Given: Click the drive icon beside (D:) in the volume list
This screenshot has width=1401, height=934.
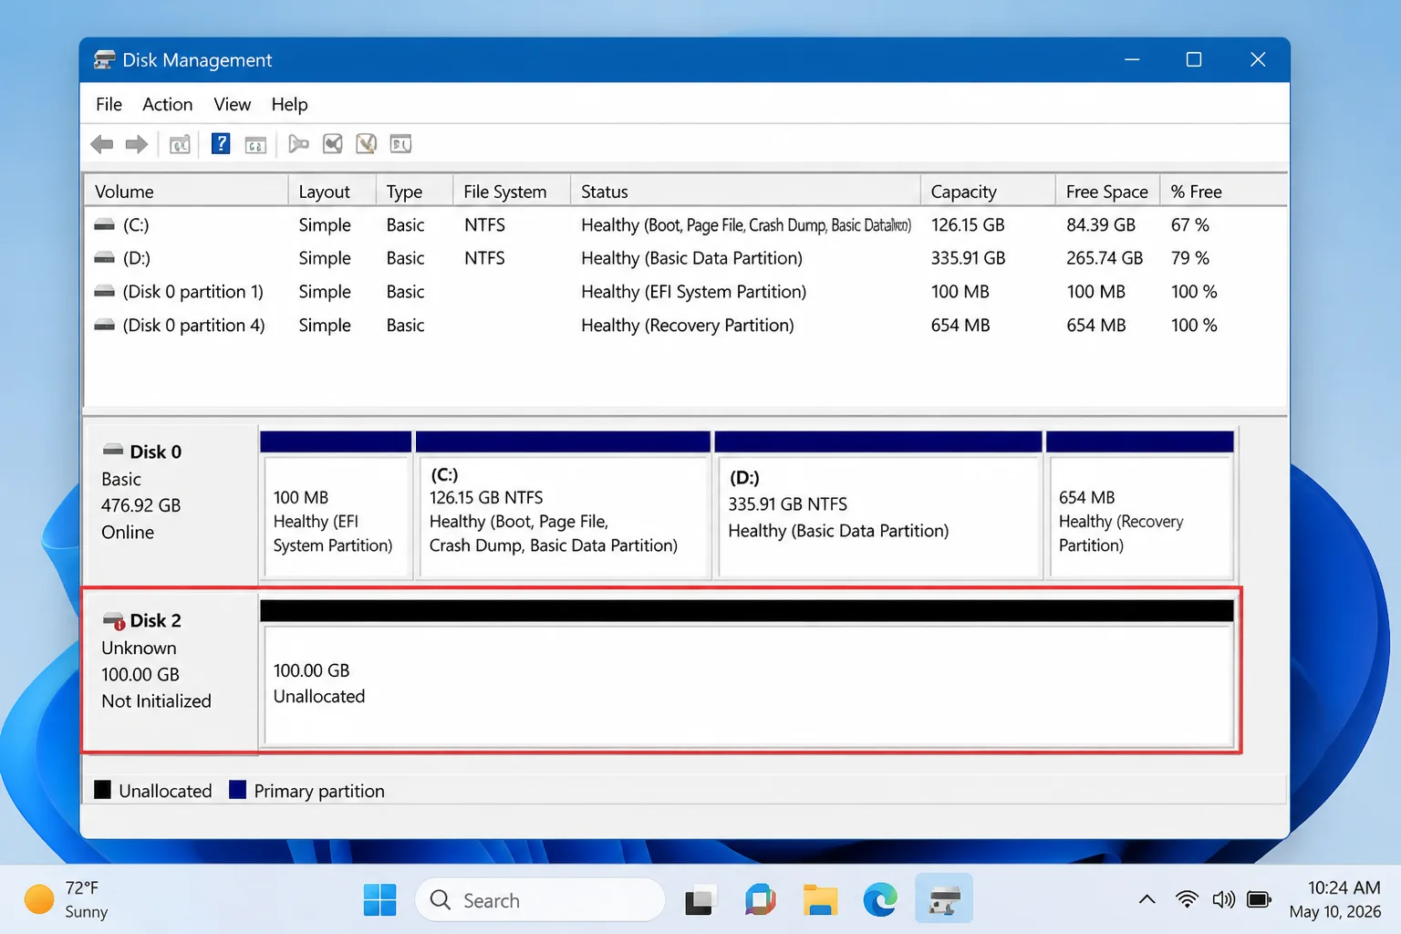Looking at the screenshot, I should 105,258.
